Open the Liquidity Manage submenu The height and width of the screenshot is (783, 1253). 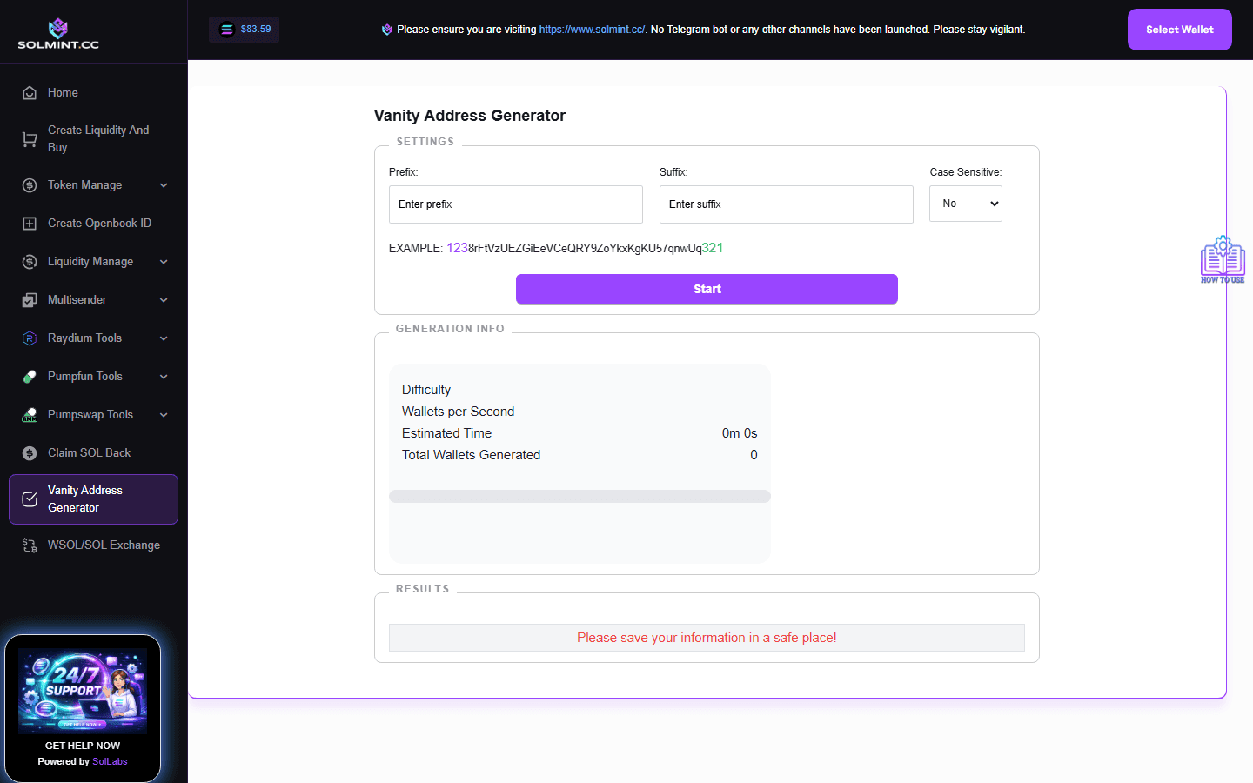[164, 261]
